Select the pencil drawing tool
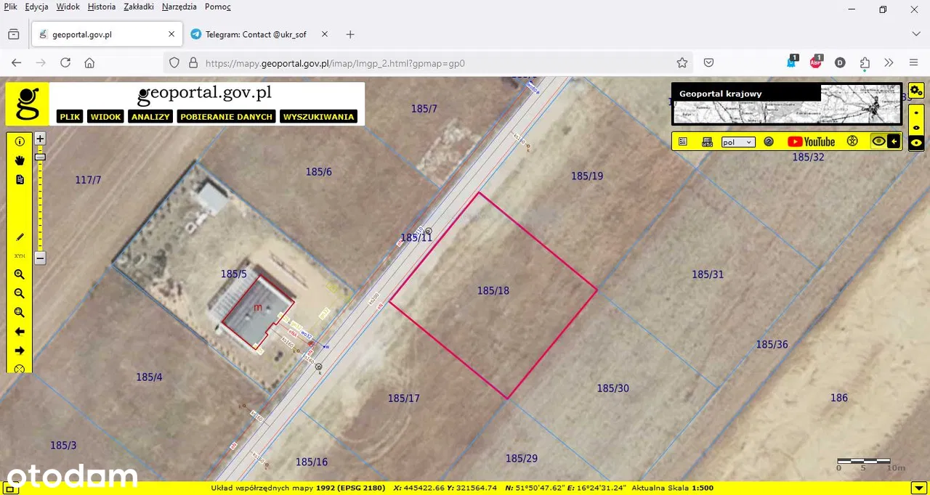This screenshot has height=495, width=930. (x=20, y=237)
